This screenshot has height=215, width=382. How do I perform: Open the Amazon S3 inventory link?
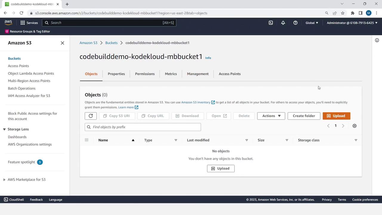pos(198,102)
